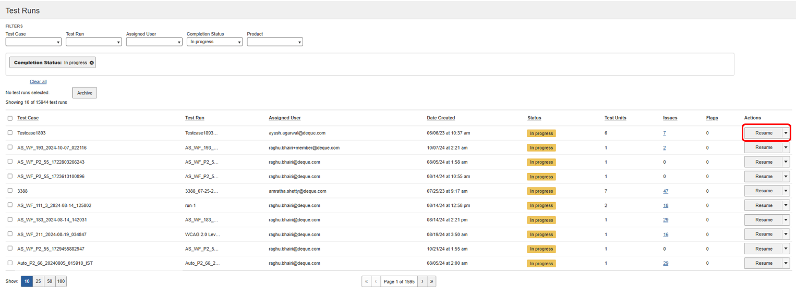This screenshot has height=297, width=796.
Task: Show 50 test runs per page
Action: tap(50, 281)
